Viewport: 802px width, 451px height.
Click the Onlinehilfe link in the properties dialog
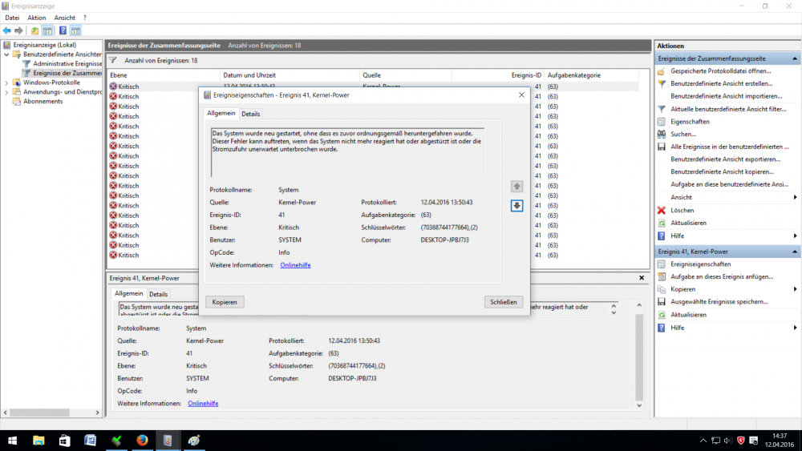(x=295, y=265)
